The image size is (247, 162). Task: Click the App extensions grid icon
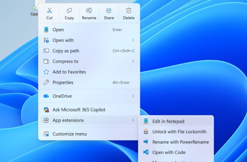(46, 120)
